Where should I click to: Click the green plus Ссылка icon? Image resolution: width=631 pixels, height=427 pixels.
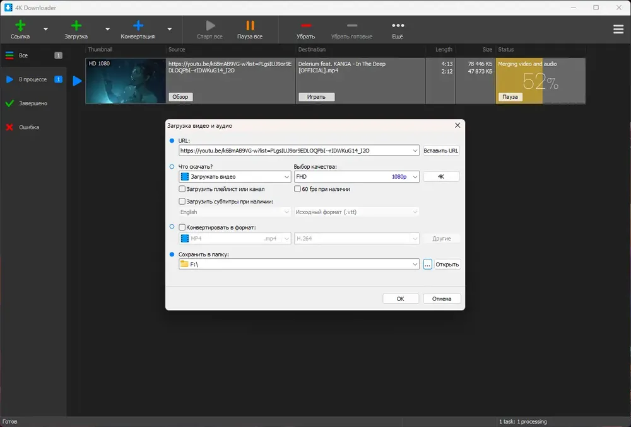20,26
